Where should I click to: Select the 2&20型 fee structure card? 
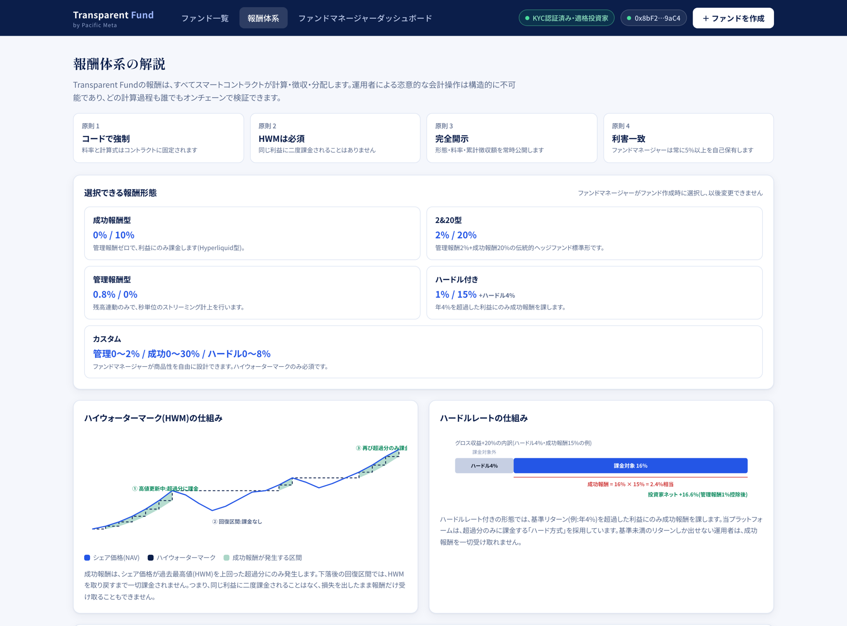pos(594,234)
